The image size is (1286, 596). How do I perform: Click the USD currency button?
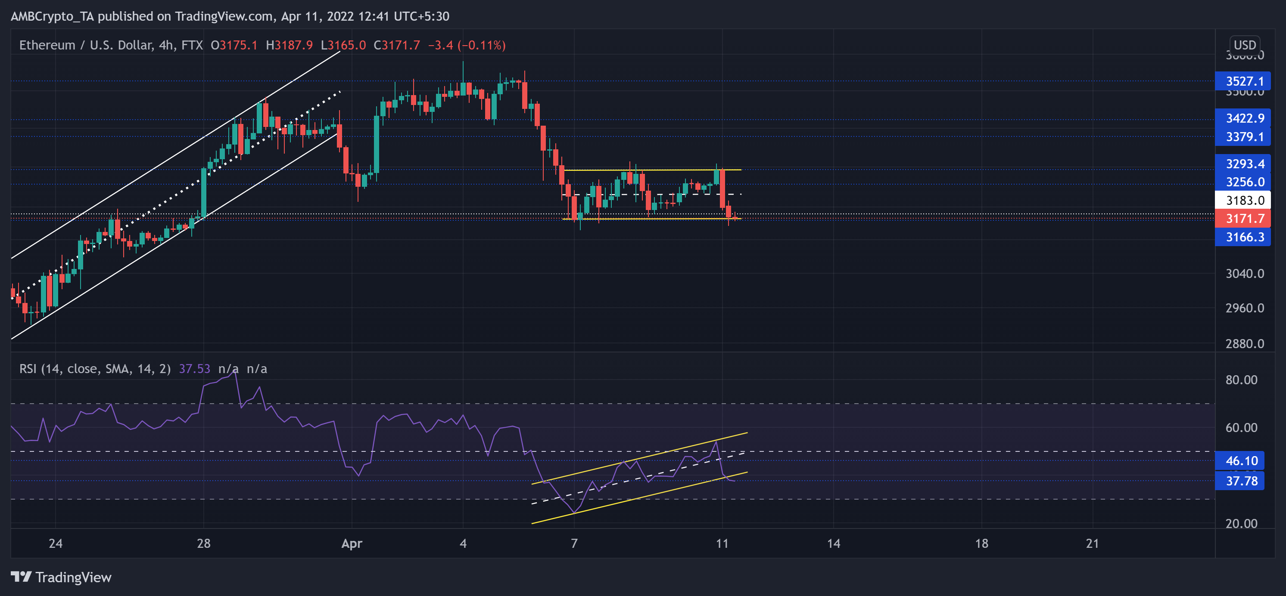click(1244, 45)
